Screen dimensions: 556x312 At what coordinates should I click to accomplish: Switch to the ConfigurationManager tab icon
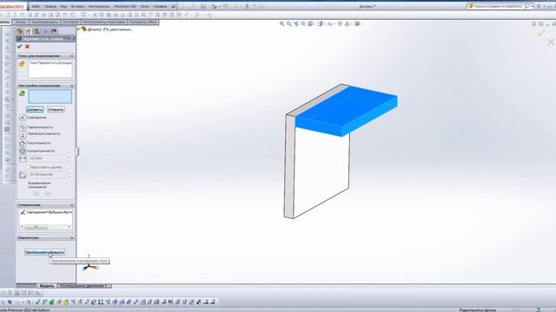[x=36, y=31]
